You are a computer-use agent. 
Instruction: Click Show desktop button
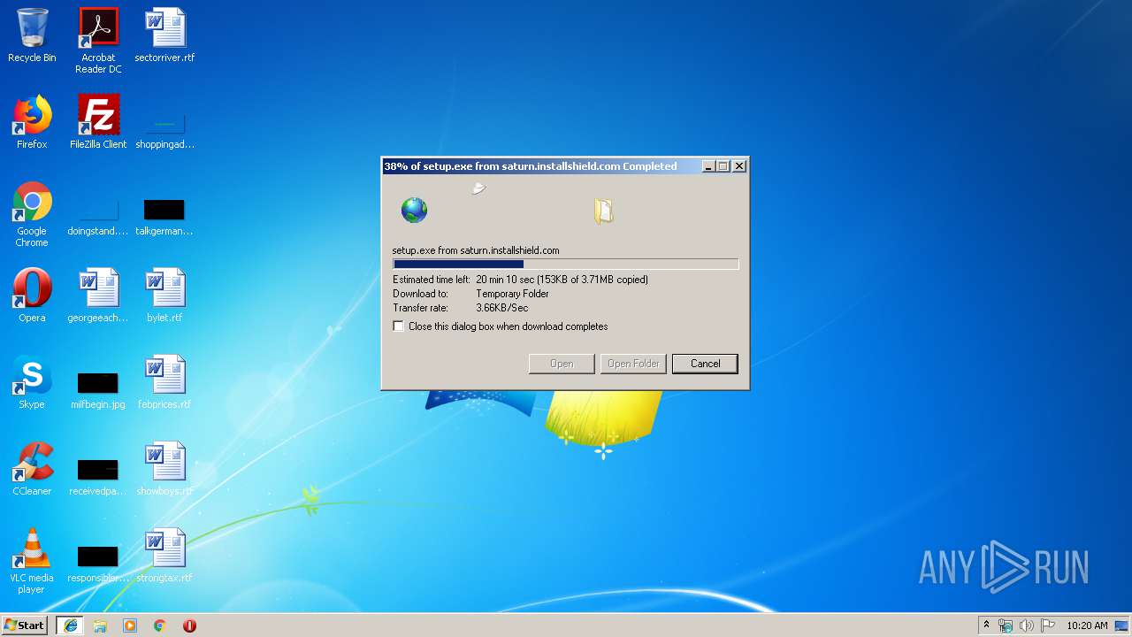coord(1122,625)
